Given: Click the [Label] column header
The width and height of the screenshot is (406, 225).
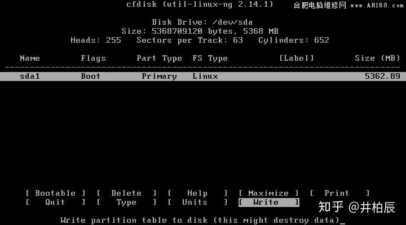Looking at the screenshot, I should coord(297,58).
